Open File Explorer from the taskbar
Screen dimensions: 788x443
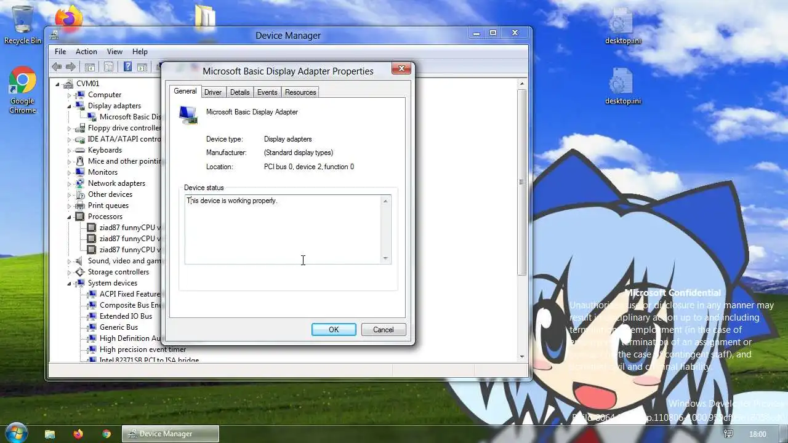pyautogui.click(x=50, y=434)
